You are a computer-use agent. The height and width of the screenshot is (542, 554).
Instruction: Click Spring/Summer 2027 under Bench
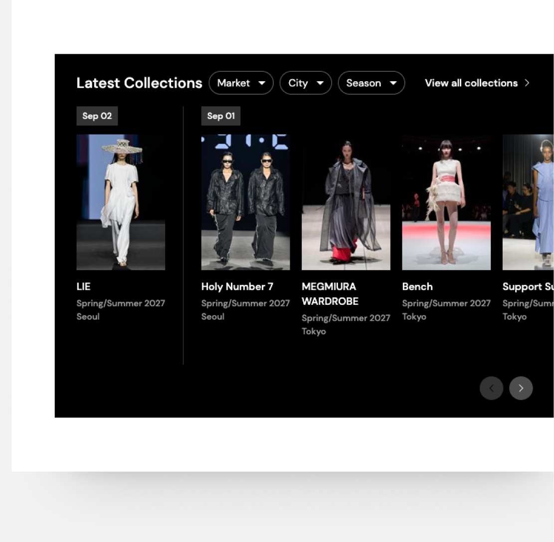446,303
